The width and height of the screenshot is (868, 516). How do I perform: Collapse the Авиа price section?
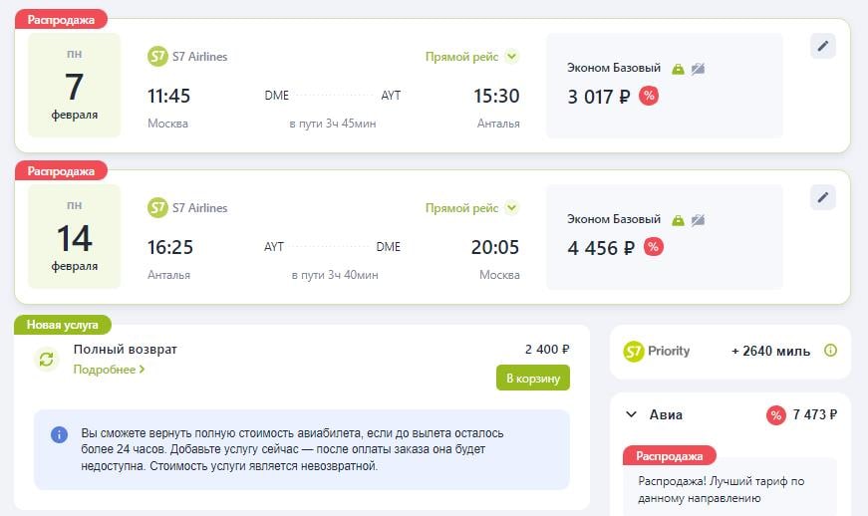(x=631, y=414)
